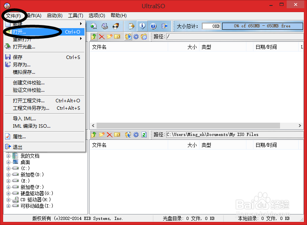Click the red X delete icon in local toolbar
Viewport: 307px width, 225px height.
click(x=110, y=135)
